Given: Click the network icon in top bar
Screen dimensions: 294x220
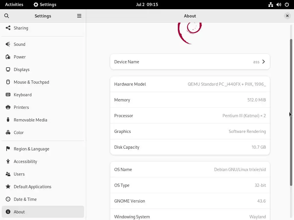Looking at the screenshot, I should pyautogui.click(x=270, y=5).
